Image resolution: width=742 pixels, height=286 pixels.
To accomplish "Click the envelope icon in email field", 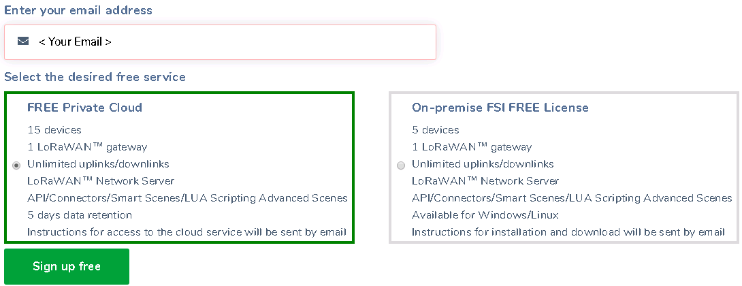I will point(23,42).
